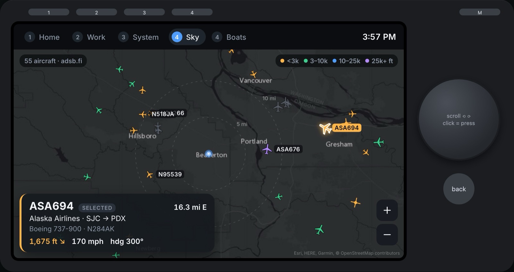Click the scroll/press rotary knob
This screenshot has height=272, width=514.
(x=459, y=119)
